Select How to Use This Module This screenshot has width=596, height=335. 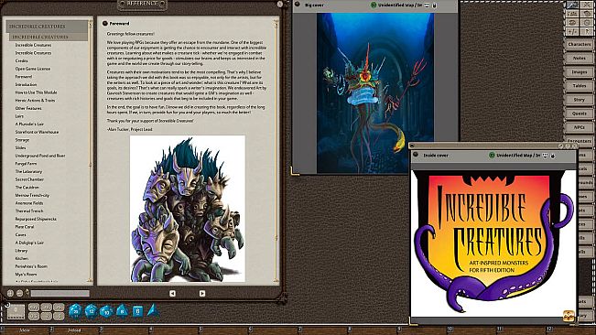36,92
